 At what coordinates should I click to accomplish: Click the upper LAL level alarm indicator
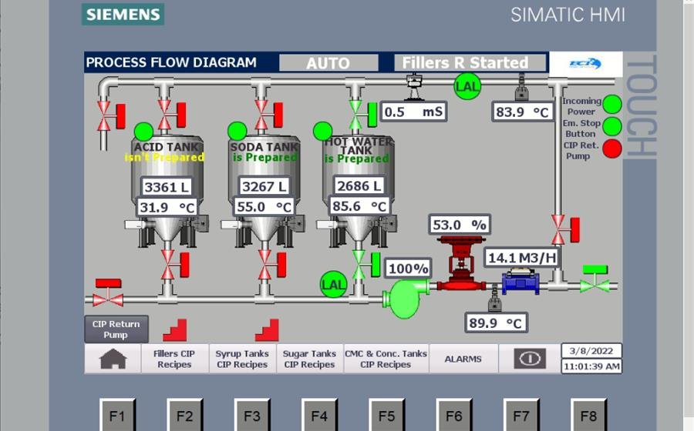coord(467,85)
